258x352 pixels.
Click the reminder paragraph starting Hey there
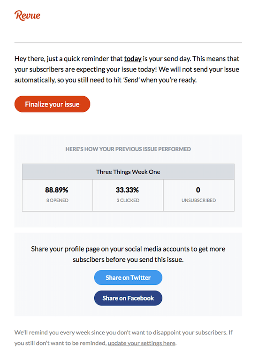127,69
